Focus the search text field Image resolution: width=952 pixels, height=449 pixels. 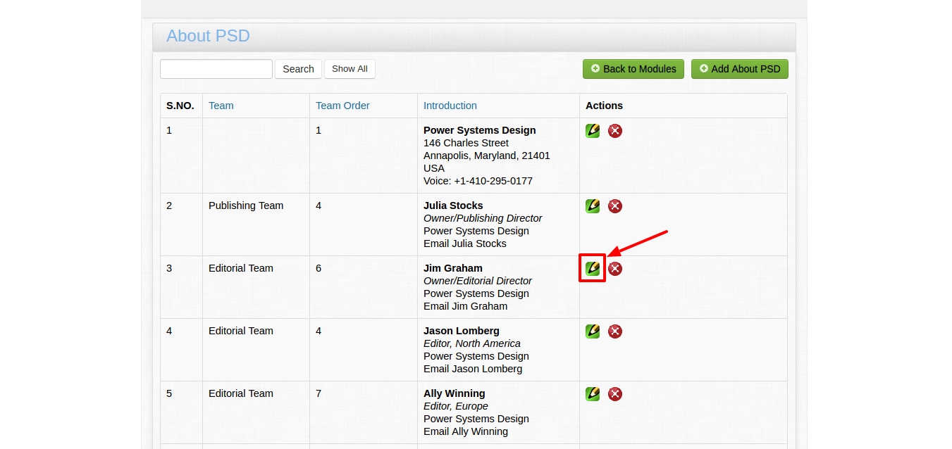216,69
